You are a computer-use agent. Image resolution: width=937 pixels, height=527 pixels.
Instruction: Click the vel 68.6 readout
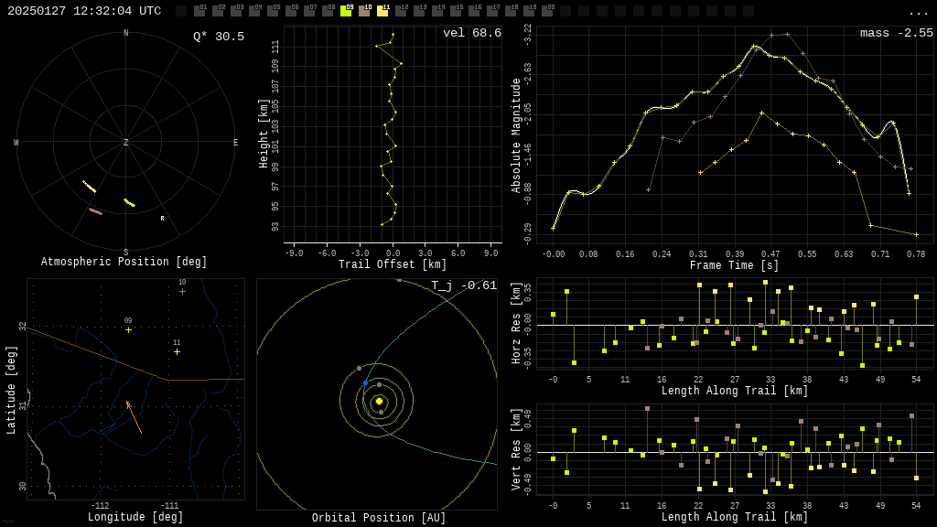tap(471, 33)
